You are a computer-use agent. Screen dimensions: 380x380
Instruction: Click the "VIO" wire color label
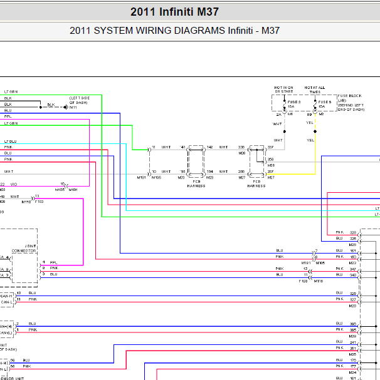pyautogui.click(x=14, y=185)
